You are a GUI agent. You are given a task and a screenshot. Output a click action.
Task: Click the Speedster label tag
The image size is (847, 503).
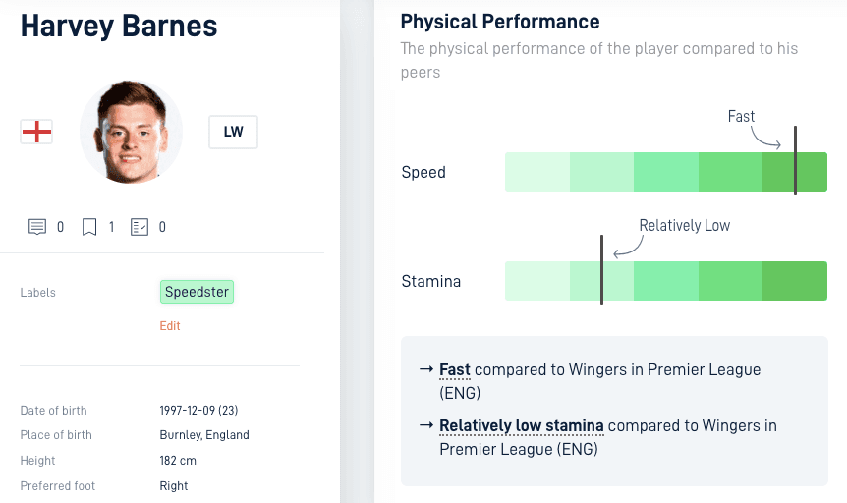click(197, 292)
